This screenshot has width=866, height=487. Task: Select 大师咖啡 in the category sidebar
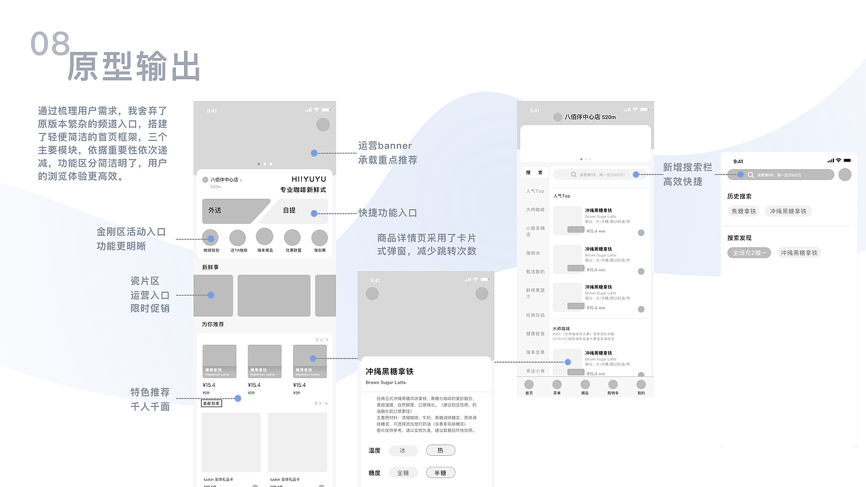[534, 208]
